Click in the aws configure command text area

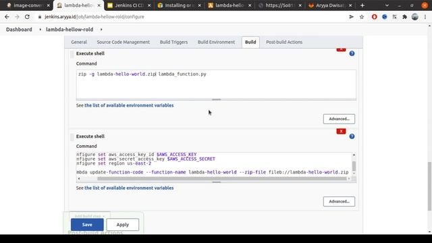pos(214,164)
